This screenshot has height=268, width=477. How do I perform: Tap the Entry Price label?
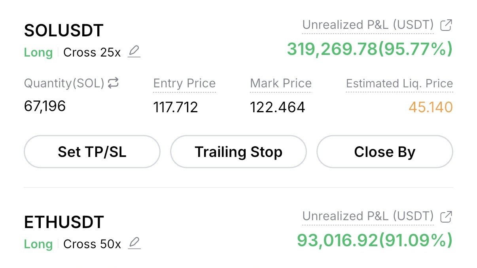pyautogui.click(x=184, y=83)
